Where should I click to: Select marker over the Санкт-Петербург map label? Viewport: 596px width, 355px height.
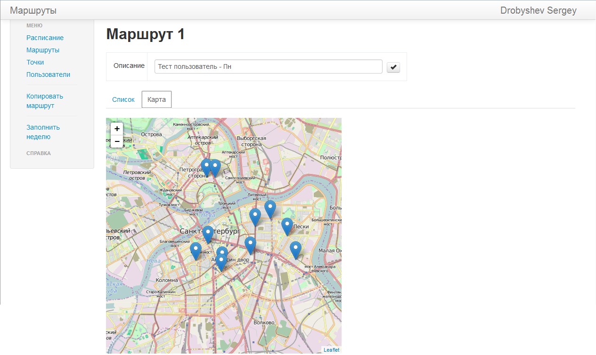[x=208, y=234]
